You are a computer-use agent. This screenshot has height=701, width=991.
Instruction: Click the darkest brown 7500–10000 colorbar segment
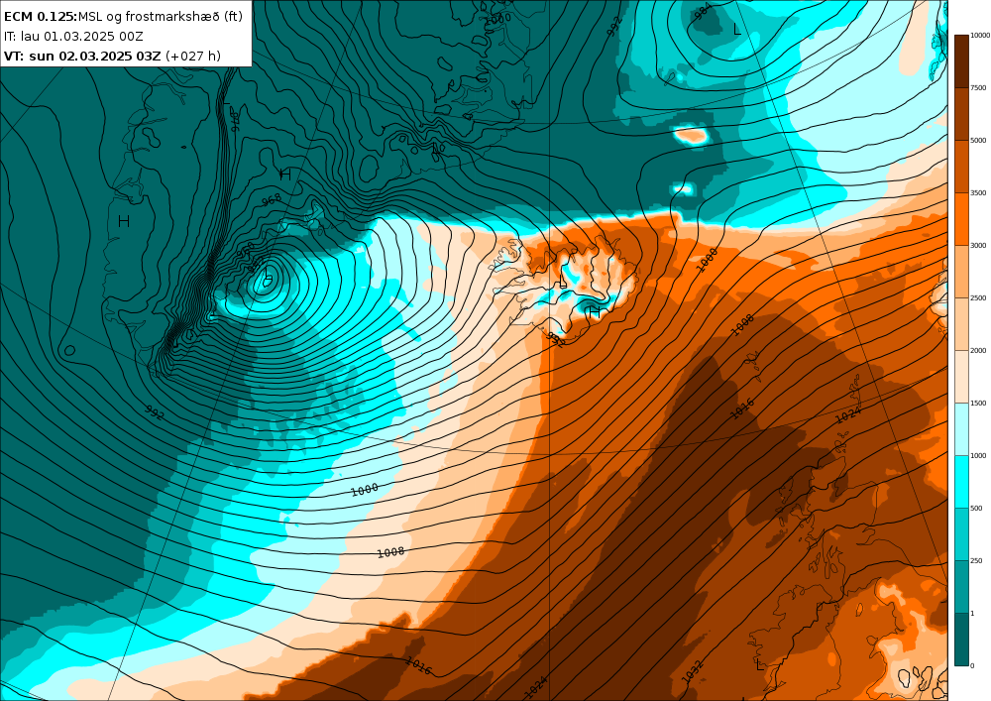click(x=961, y=61)
